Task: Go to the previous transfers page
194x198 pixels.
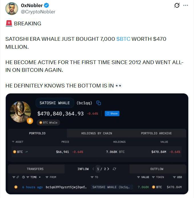Action: point(93,169)
